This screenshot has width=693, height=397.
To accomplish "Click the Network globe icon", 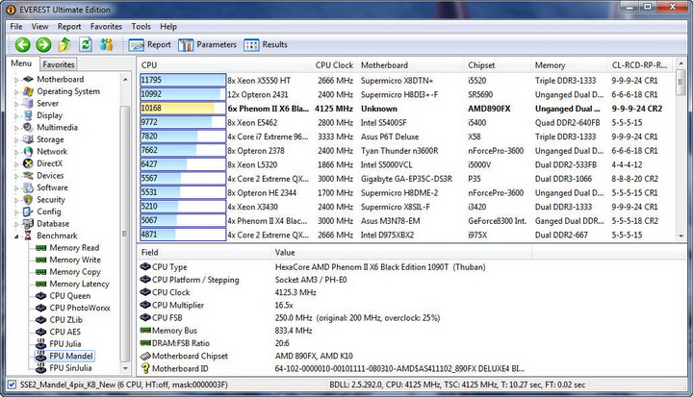I will (28, 152).
